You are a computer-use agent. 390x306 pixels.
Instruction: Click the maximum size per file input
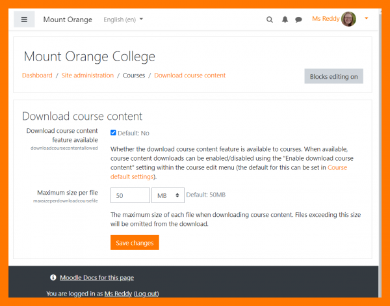[x=130, y=195]
